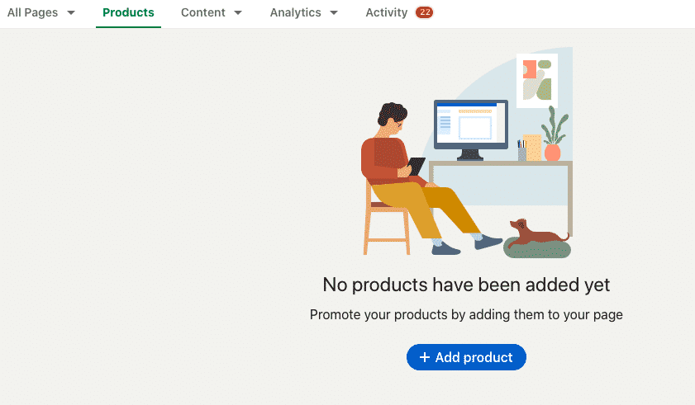Open the Analytics menu label
Screen dimensions: 695x405
coord(295,13)
